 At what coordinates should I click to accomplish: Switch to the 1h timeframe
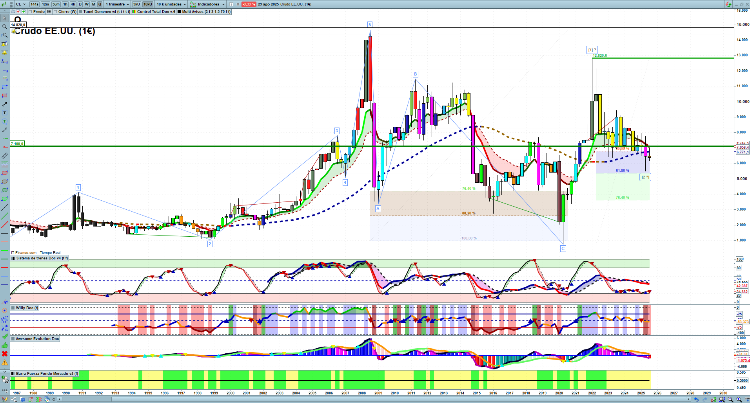click(x=65, y=4)
